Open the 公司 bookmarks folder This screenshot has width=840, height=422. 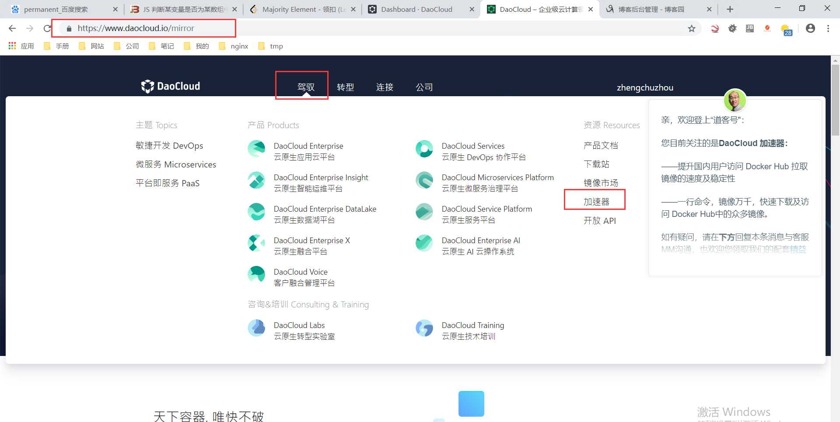127,46
